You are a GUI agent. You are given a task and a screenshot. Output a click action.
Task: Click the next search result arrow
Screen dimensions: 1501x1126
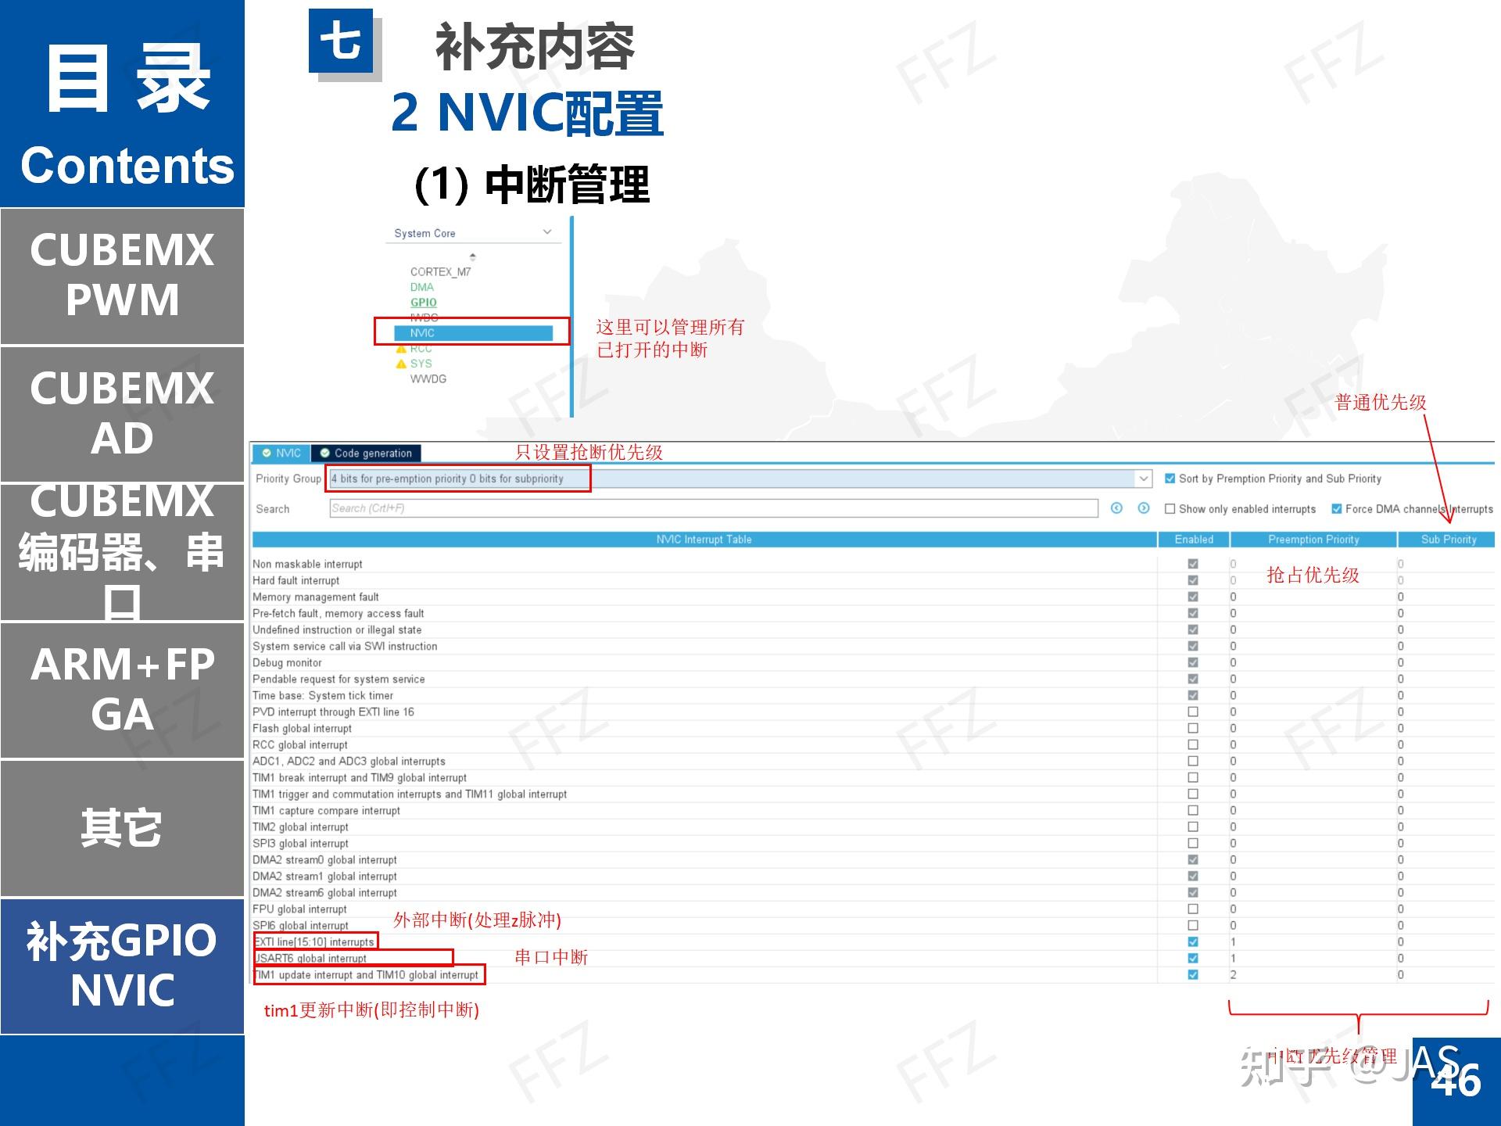point(1144,507)
